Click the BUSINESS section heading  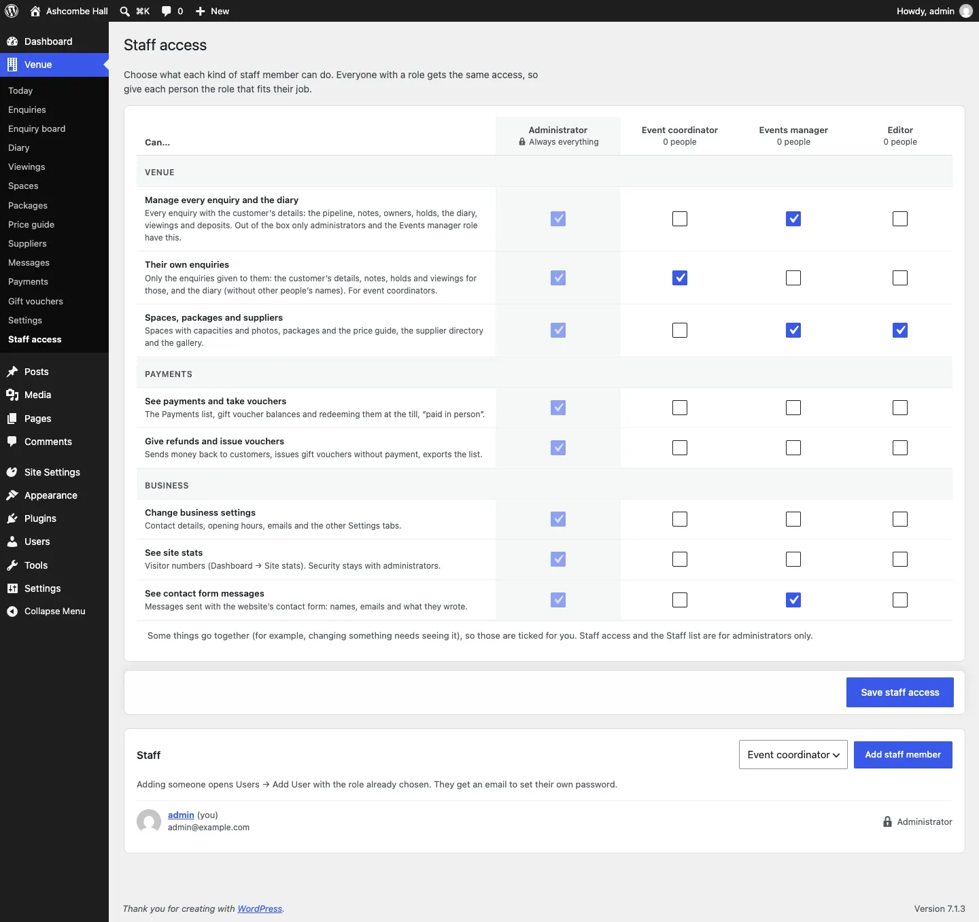167,485
